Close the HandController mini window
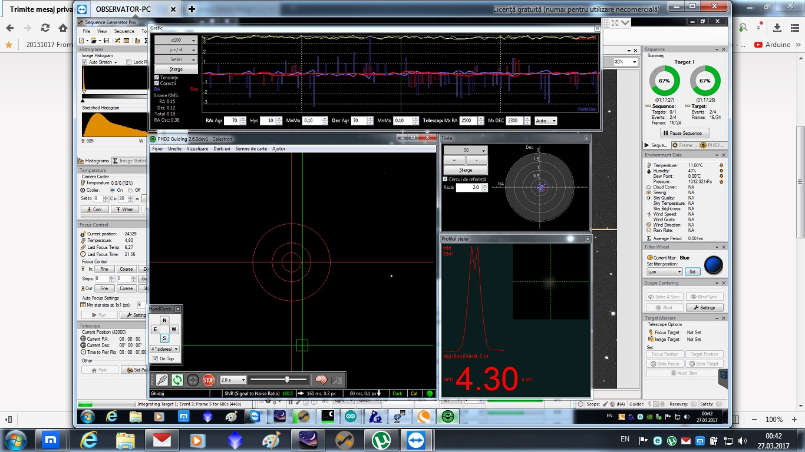 pyautogui.click(x=178, y=309)
